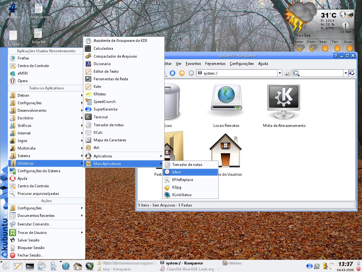This screenshot has height=272, width=362.
Task: Expand the Multimídia submenu
Action: point(46,148)
